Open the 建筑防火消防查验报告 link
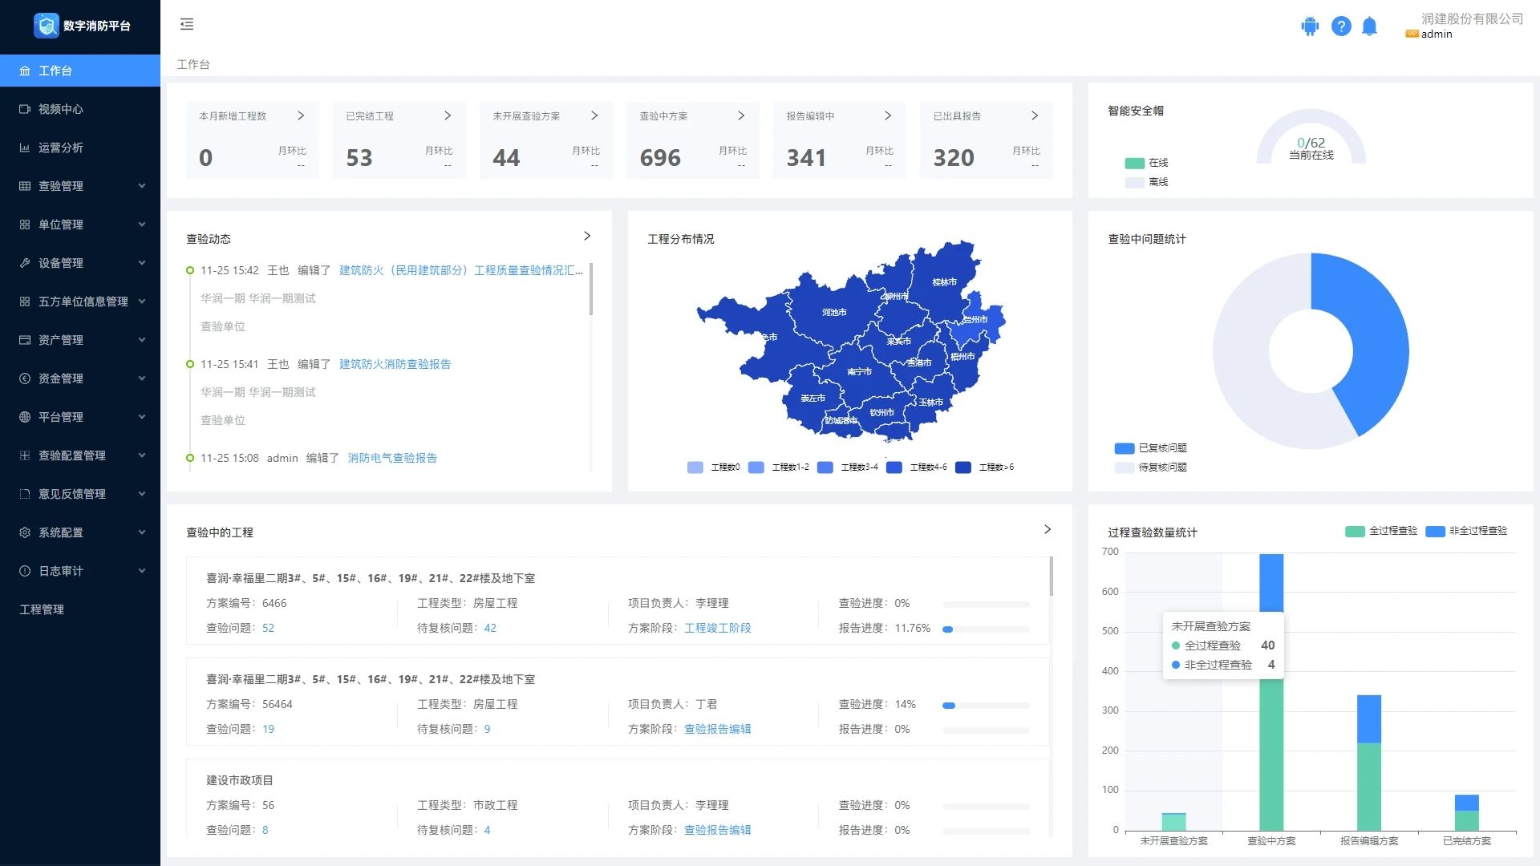Viewport: 1540px width, 866px height. click(395, 364)
